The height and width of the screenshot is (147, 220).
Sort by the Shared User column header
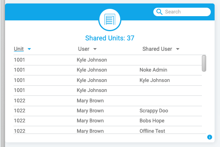click(x=157, y=49)
